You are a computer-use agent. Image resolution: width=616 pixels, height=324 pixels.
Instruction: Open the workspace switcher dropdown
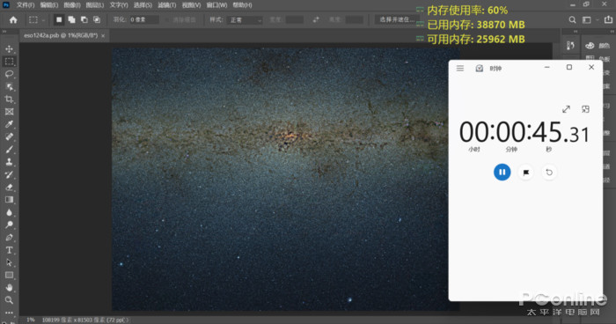click(589, 19)
